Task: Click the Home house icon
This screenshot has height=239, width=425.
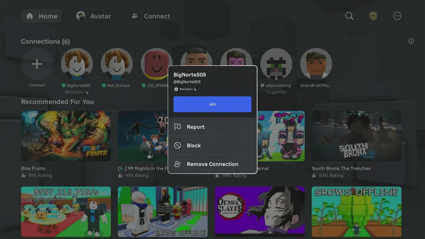Action: point(30,16)
